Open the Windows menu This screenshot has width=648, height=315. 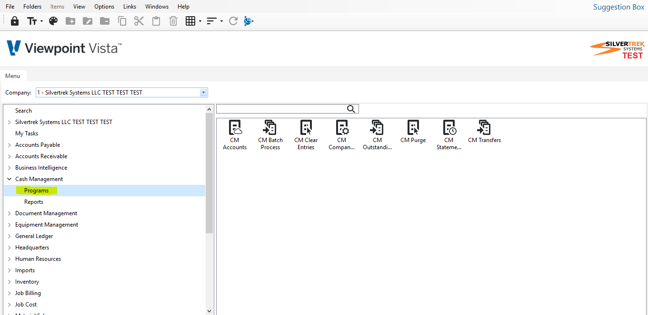(x=157, y=7)
